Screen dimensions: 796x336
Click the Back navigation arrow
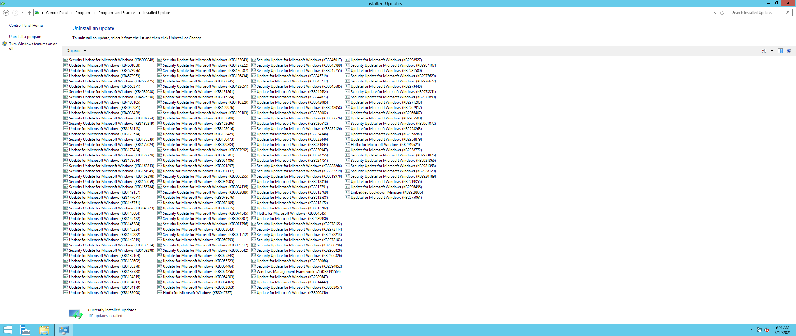tap(6, 13)
